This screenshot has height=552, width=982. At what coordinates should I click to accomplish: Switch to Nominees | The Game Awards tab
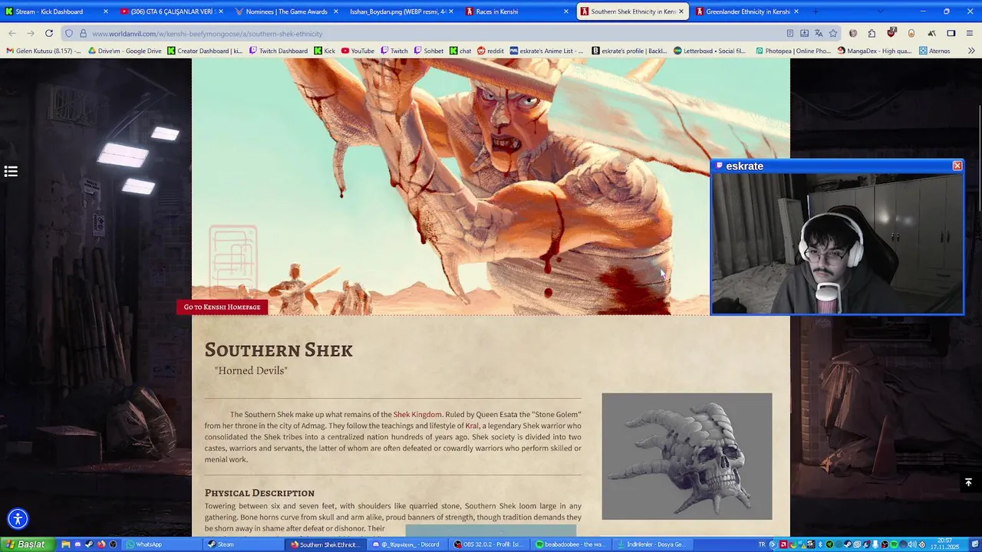(x=286, y=11)
